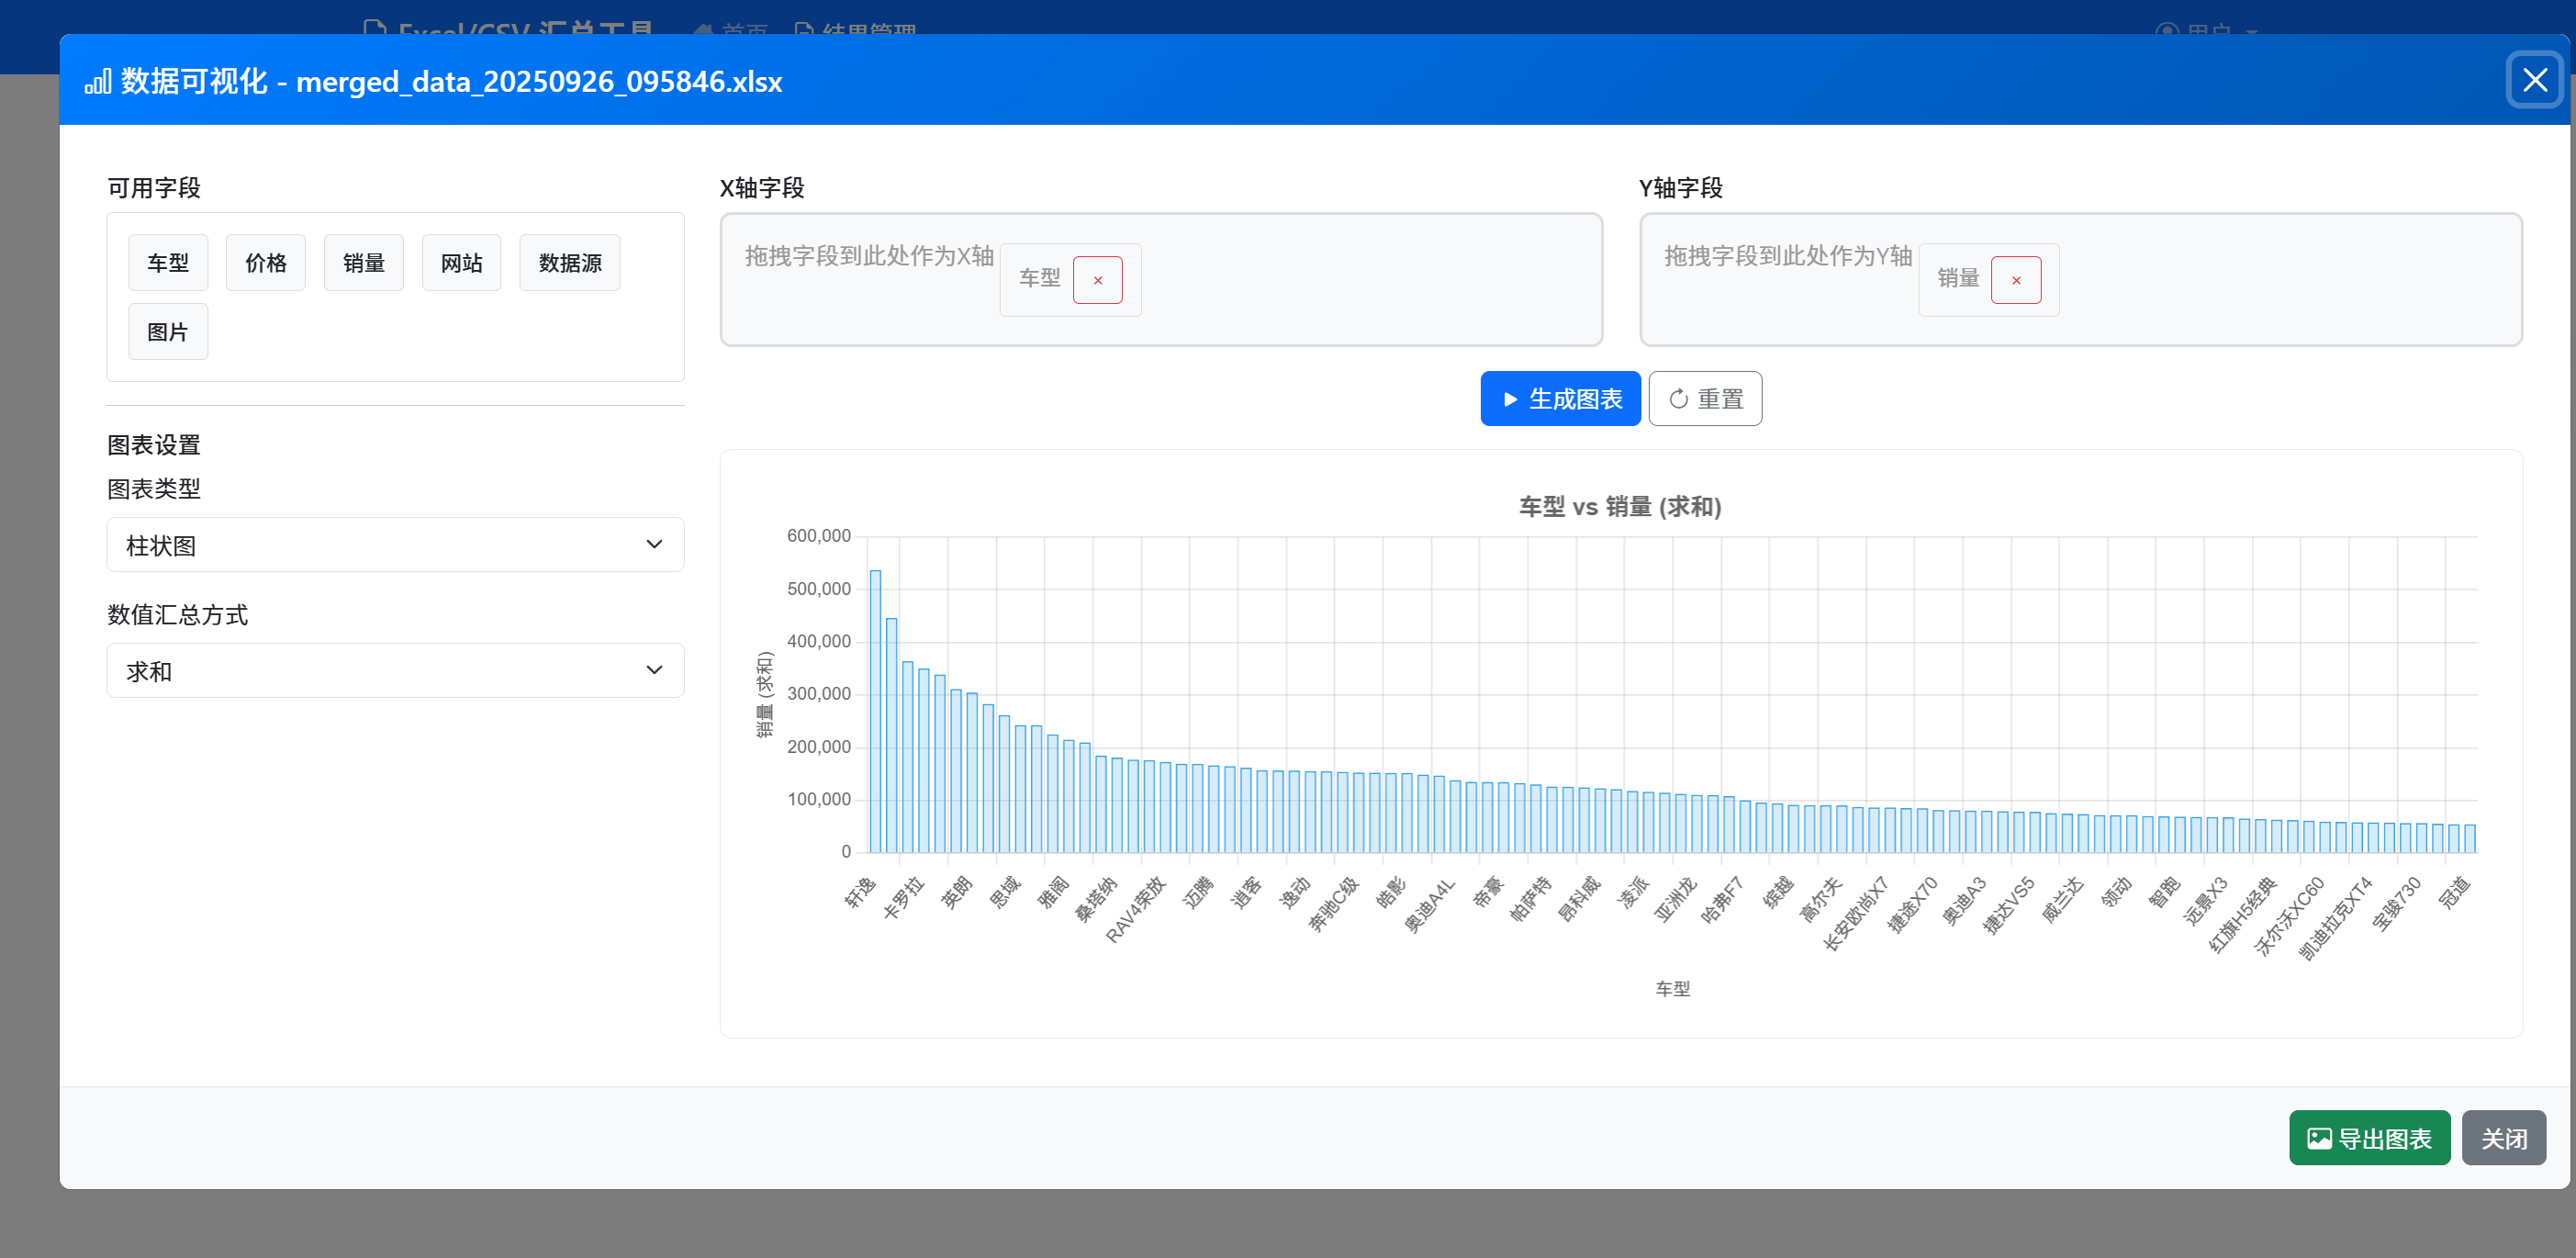Pick the 数据源 field chip
Image resolution: width=2576 pixels, height=1258 pixels.
(x=569, y=263)
